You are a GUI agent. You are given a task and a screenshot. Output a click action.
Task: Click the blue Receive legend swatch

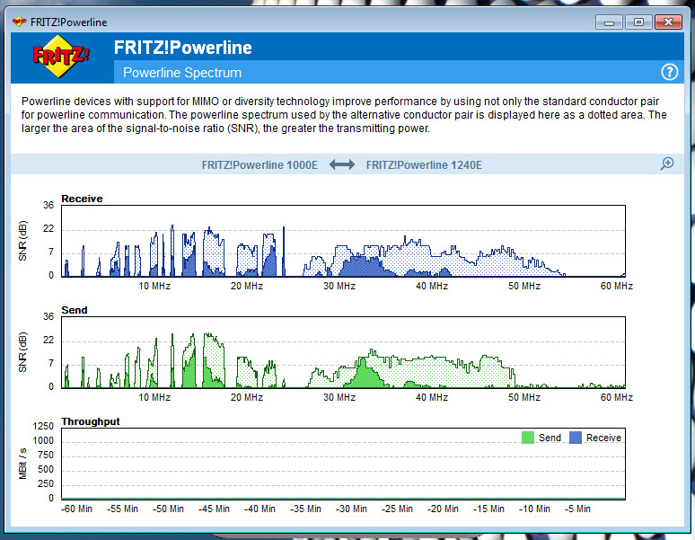(576, 438)
